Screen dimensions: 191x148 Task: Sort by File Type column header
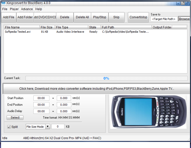(72, 27)
